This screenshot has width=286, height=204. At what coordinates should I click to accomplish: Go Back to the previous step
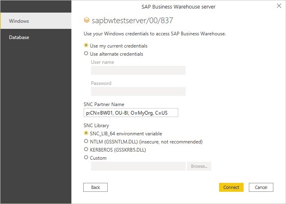point(95,187)
